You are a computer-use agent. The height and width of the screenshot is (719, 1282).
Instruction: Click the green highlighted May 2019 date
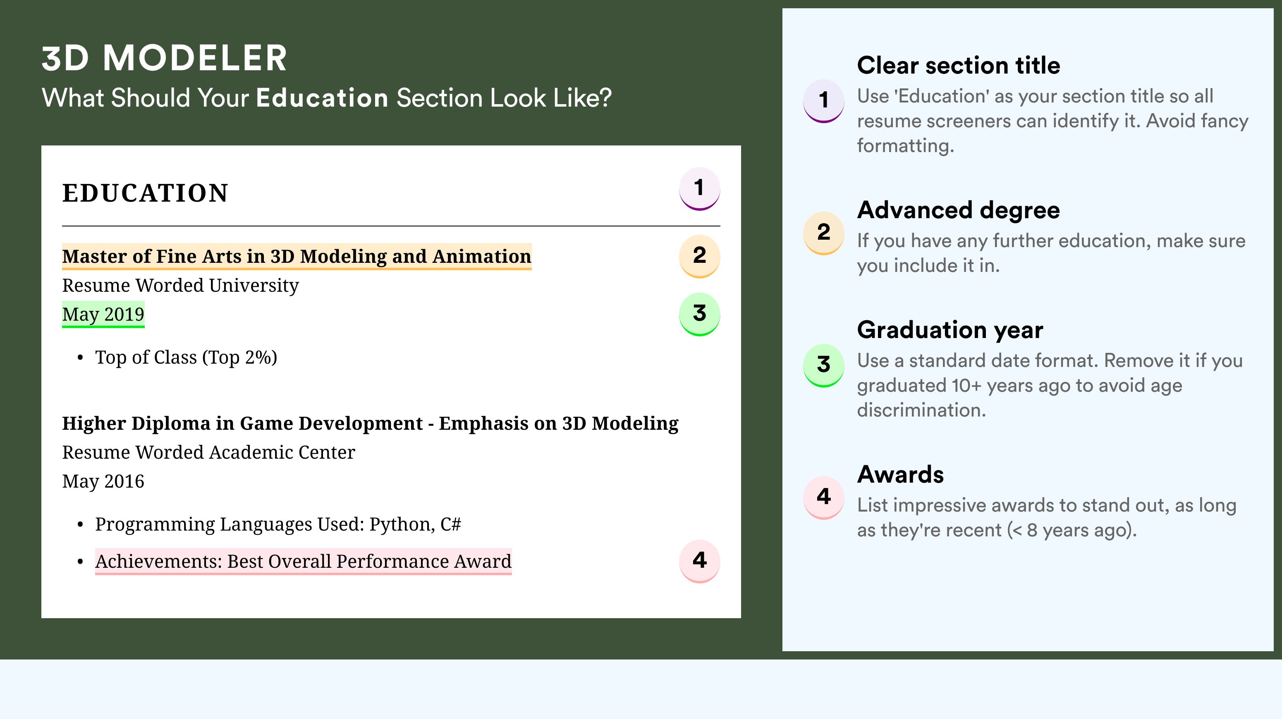[103, 314]
